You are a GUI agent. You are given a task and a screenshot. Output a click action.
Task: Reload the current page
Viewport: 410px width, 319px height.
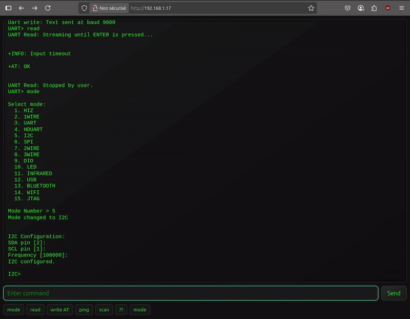pyautogui.click(x=48, y=8)
